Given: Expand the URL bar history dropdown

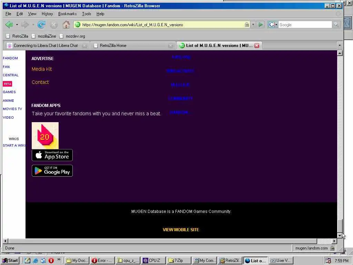Looking at the screenshot, I should (253, 24).
